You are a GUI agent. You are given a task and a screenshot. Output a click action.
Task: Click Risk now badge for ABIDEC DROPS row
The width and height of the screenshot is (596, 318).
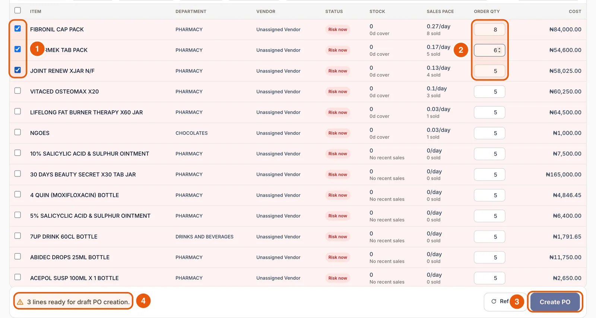click(x=337, y=257)
